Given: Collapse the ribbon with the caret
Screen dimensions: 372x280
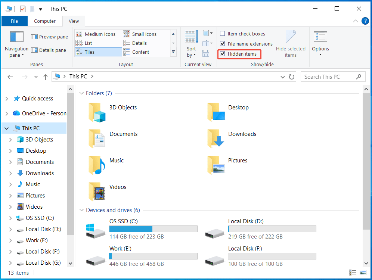Looking at the screenshot, I should (x=356, y=21).
